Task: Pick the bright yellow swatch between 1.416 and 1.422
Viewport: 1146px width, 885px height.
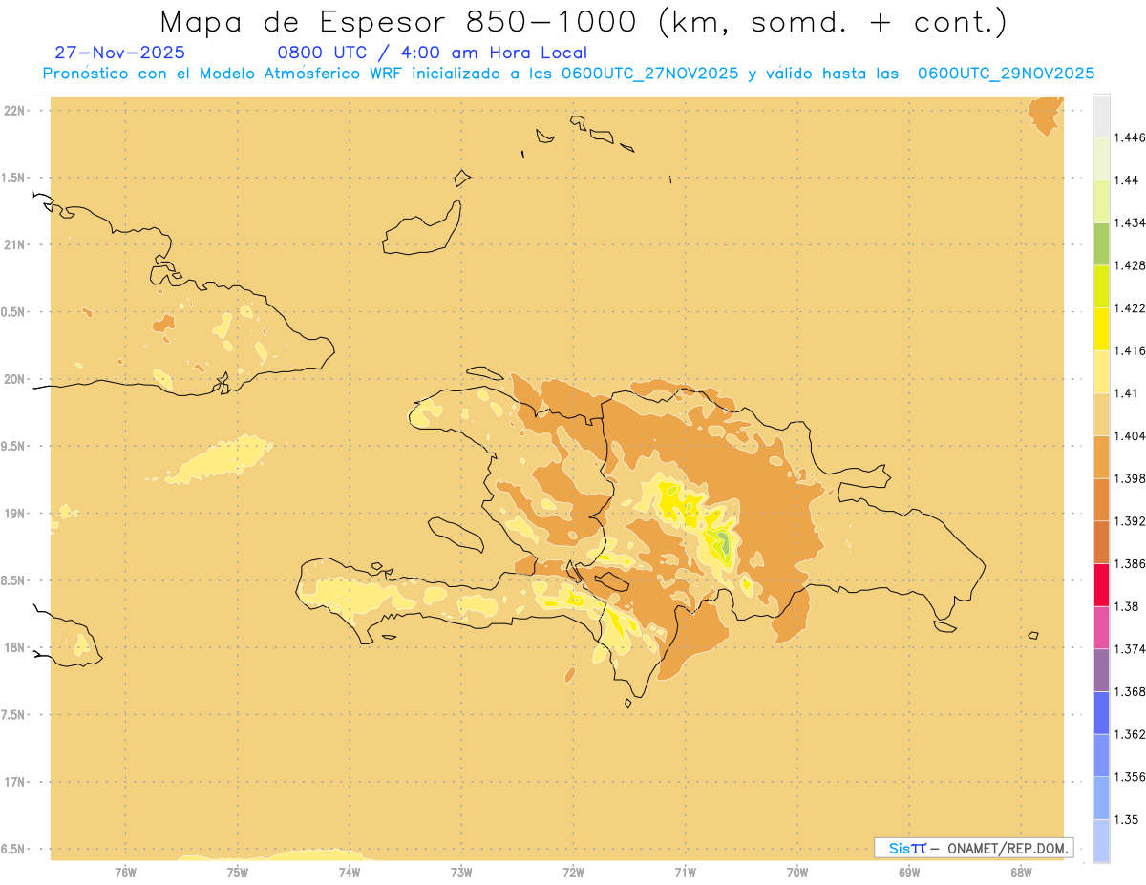Action: tap(1101, 329)
